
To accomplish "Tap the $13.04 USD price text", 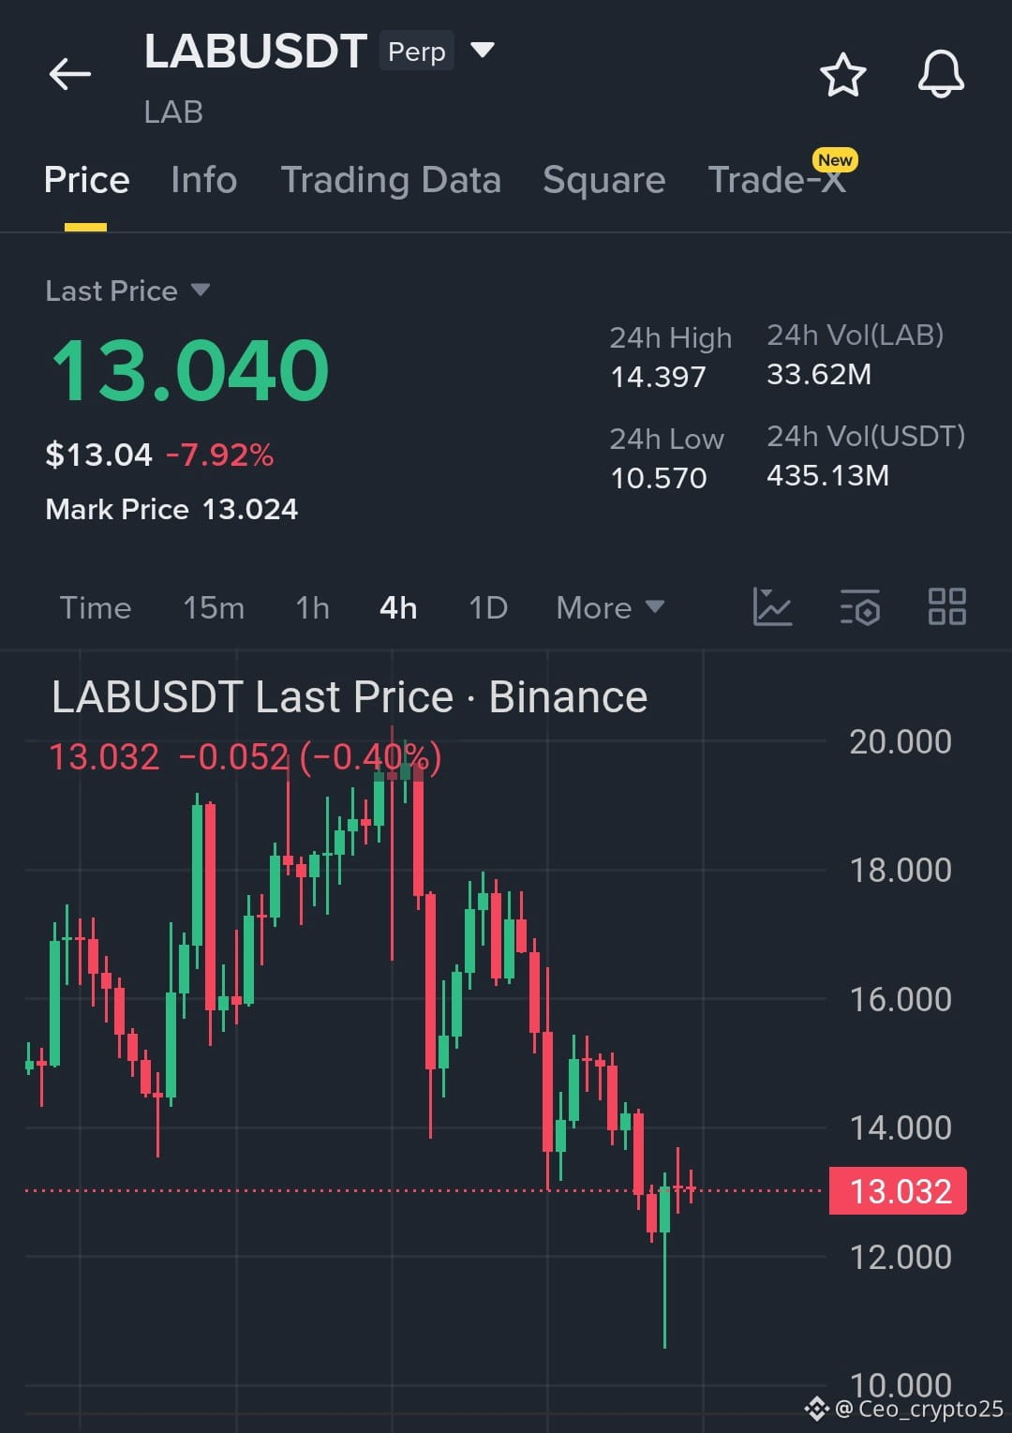I will point(98,455).
